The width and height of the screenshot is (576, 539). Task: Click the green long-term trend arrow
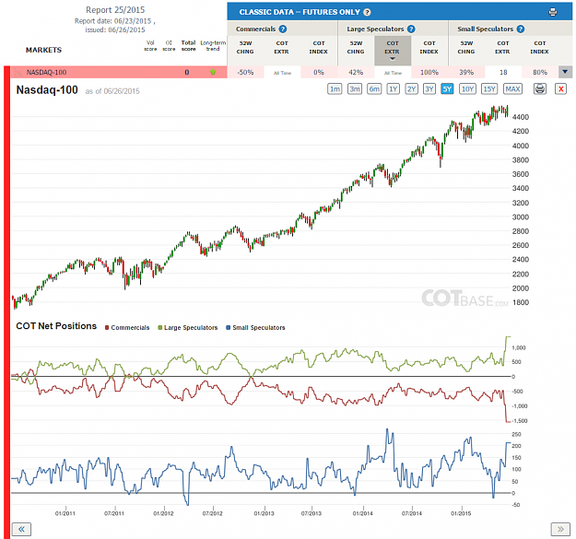[213, 72]
